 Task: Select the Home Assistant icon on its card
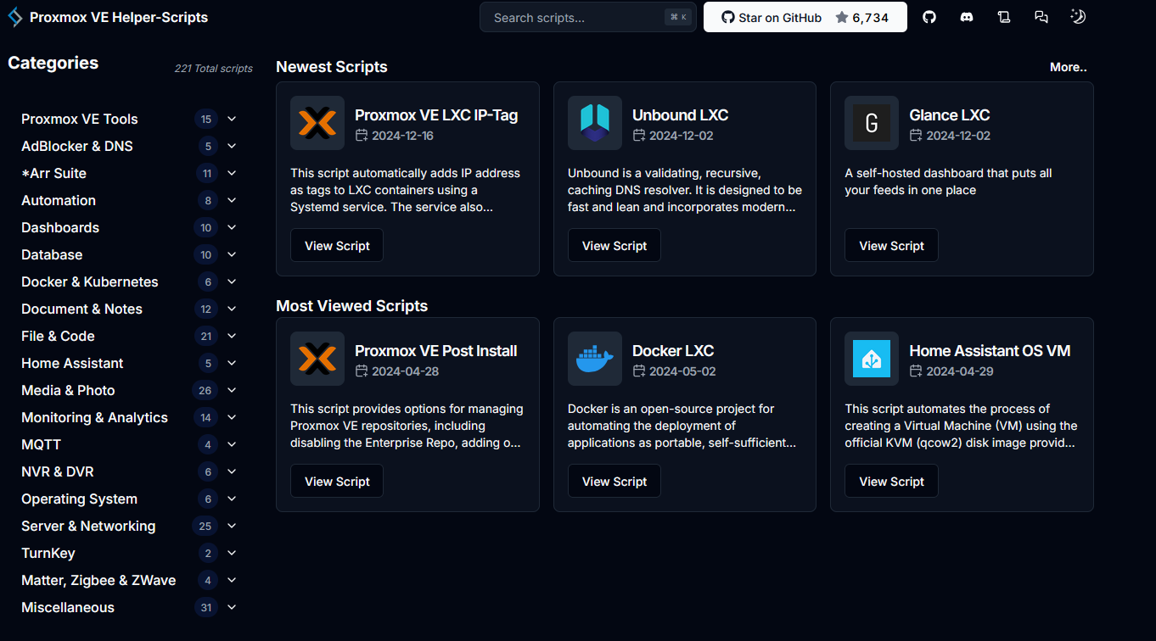click(872, 358)
